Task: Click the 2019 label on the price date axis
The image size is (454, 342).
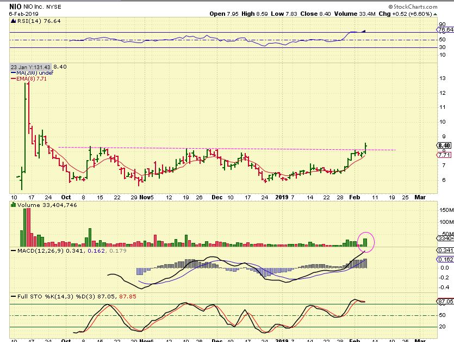Action: [x=282, y=196]
